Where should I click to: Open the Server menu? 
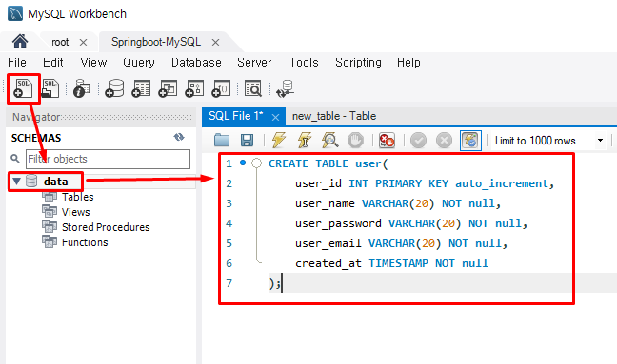(x=254, y=63)
